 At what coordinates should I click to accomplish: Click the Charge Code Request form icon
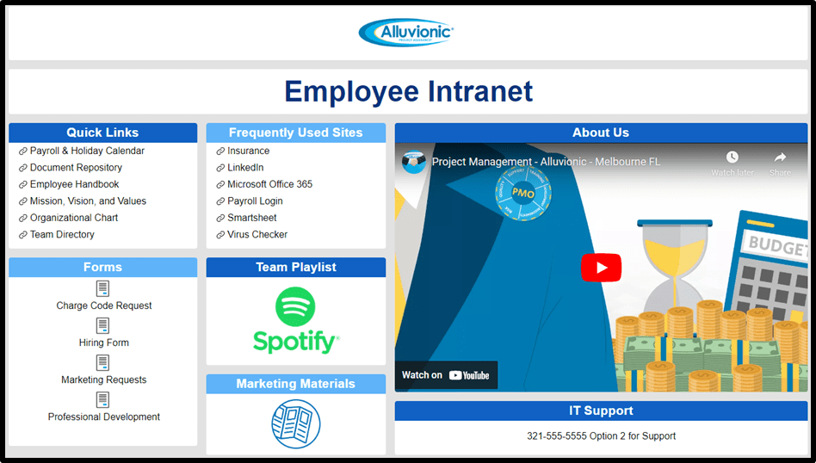click(102, 288)
